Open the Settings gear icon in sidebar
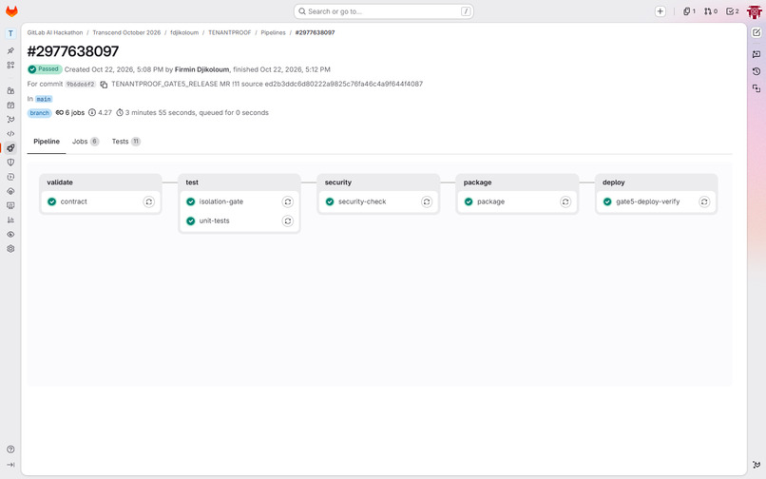Screen dimensions: 766x479 10,249
